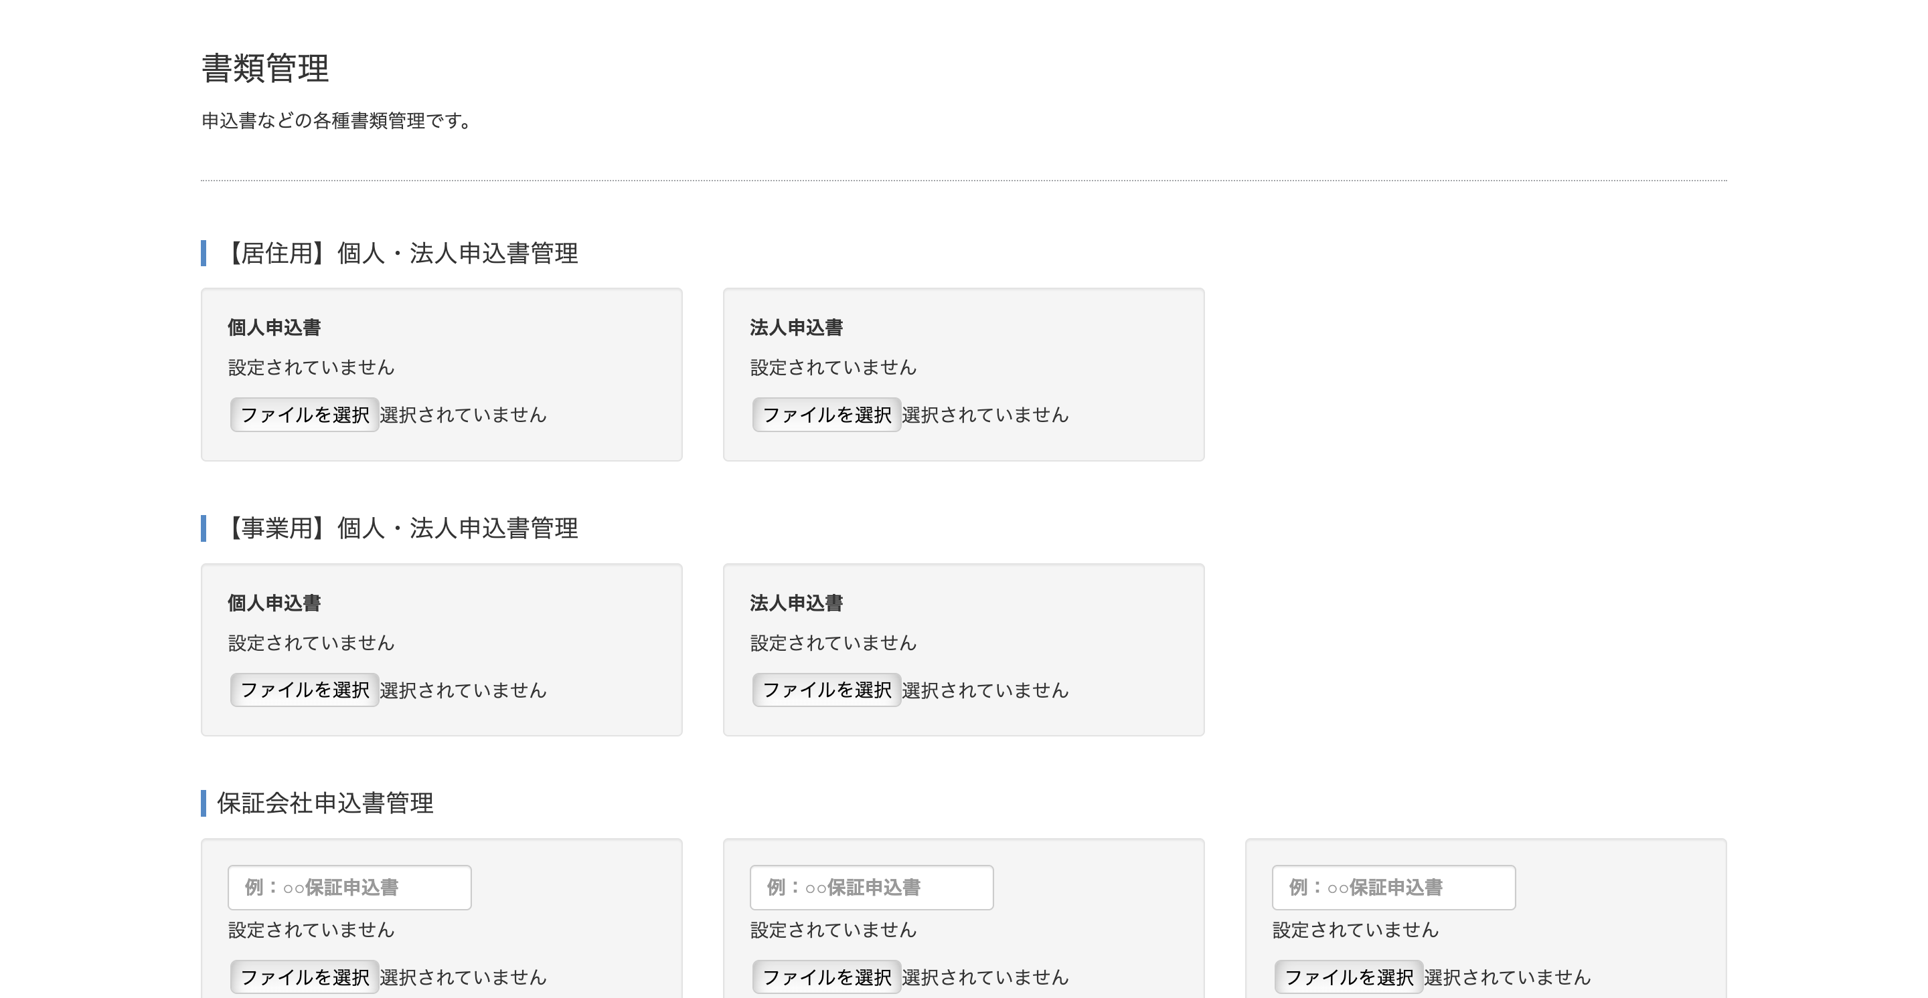
Task: Focus the first 保証申込書 name input field
Action: [x=349, y=888]
